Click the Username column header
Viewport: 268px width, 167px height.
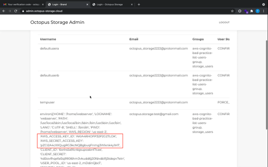(48, 39)
